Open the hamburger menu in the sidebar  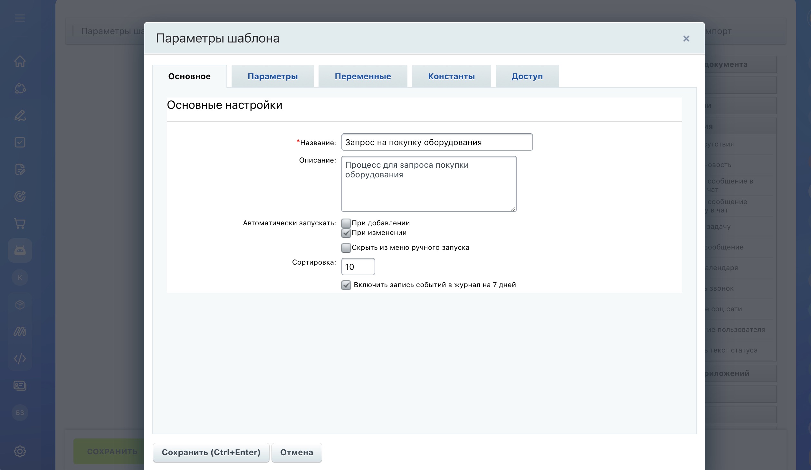point(20,18)
